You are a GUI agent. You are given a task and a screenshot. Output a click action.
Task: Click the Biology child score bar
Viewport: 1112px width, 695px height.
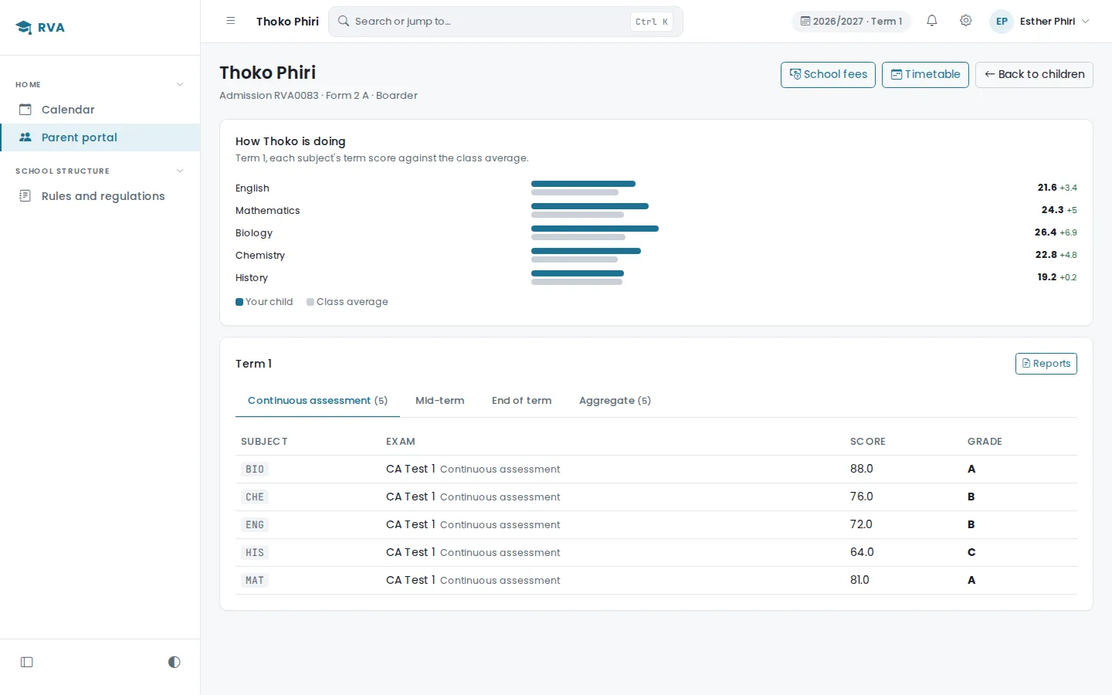pos(595,229)
